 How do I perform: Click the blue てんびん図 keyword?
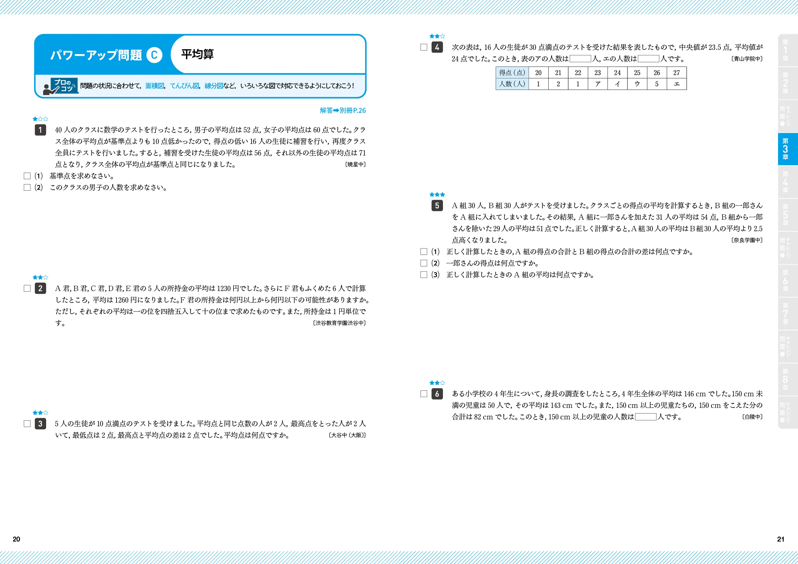tap(184, 86)
